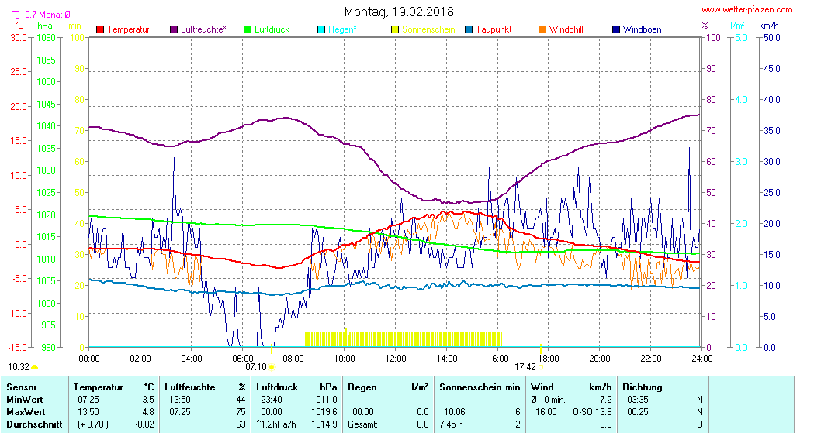Click the sunshine total 7:45 h
Viewport: 821px width, 433px height.
(452, 424)
